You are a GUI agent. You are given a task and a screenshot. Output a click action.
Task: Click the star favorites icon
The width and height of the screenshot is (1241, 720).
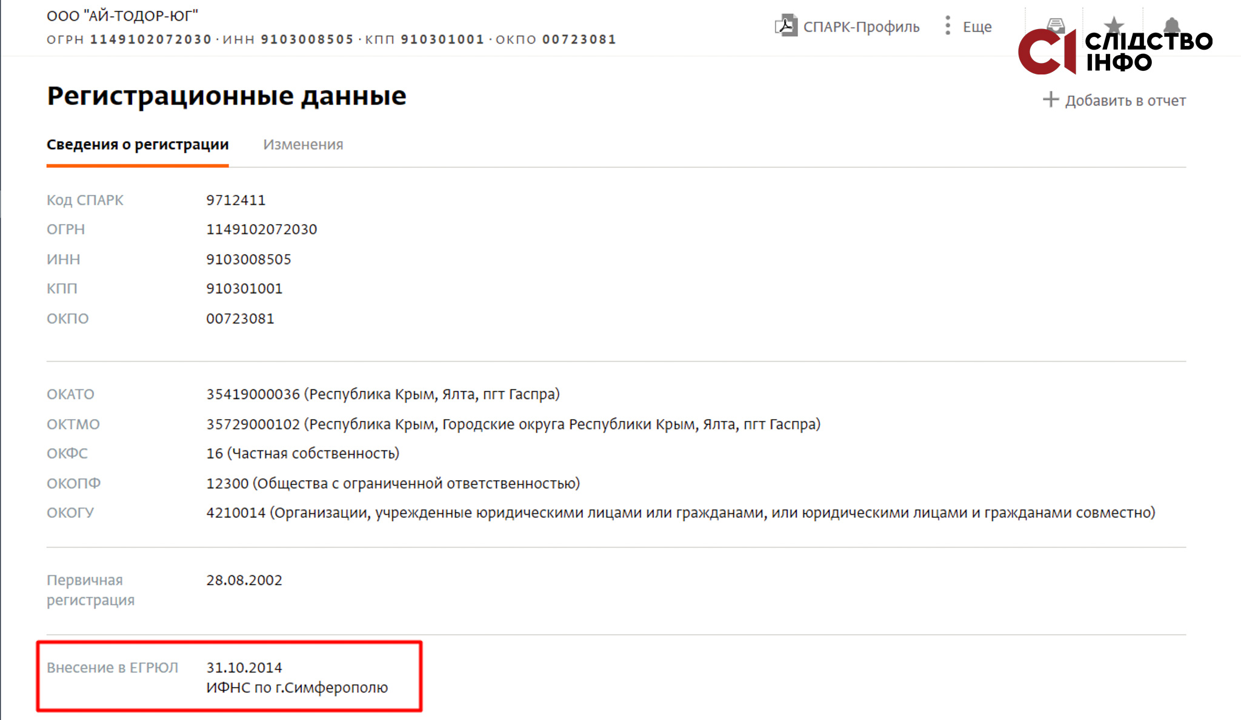coord(1113,25)
